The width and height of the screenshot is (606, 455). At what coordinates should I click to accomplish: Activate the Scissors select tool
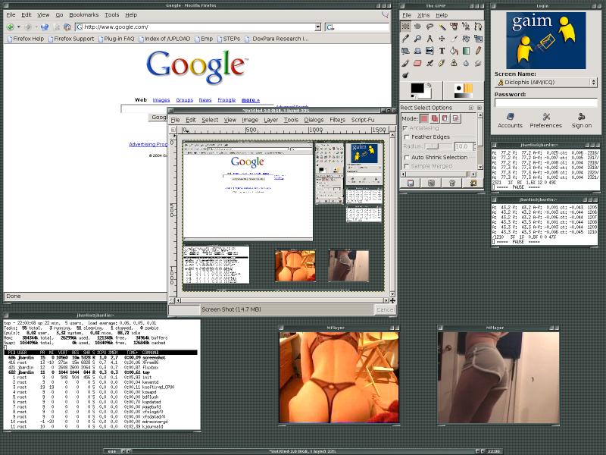[466, 27]
